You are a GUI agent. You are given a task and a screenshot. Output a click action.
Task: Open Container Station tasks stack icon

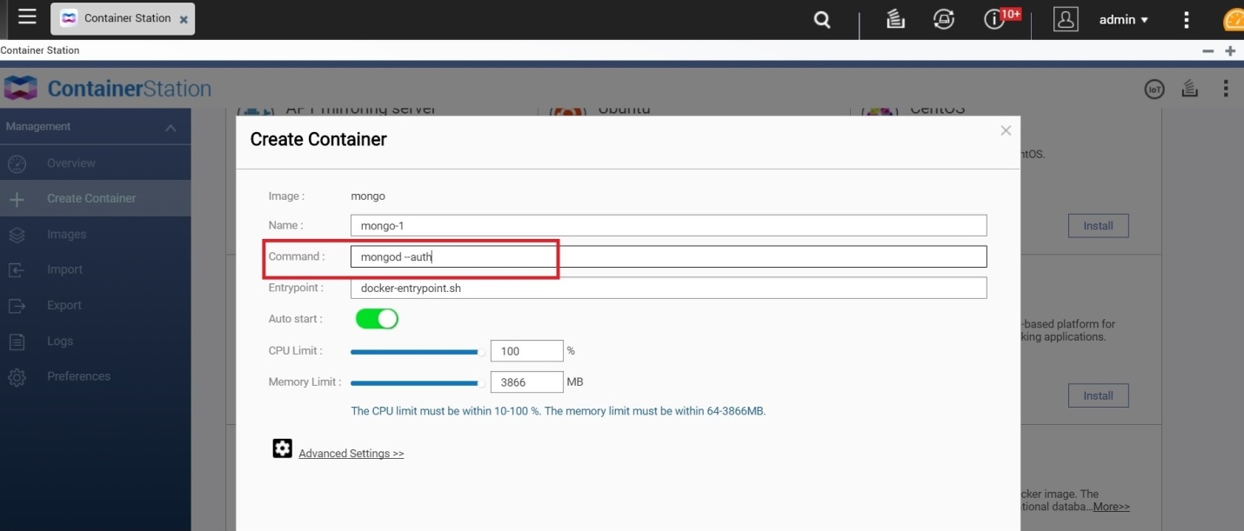(1189, 89)
